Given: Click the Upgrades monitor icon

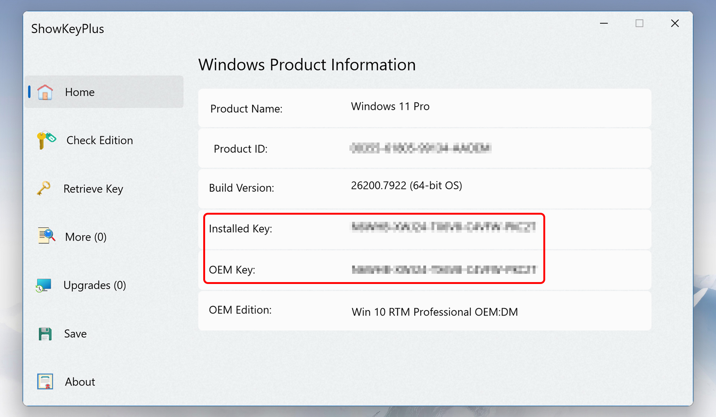Looking at the screenshot, I should [x=44, y=285].
